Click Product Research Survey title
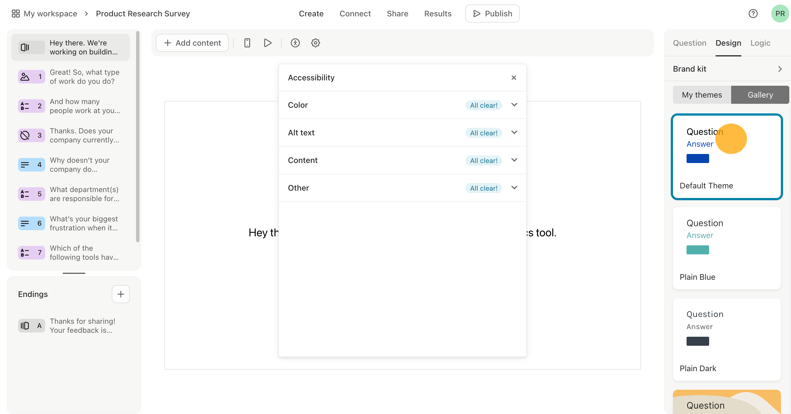Screen dimensions: 791x414 click(x=143, y=14)
